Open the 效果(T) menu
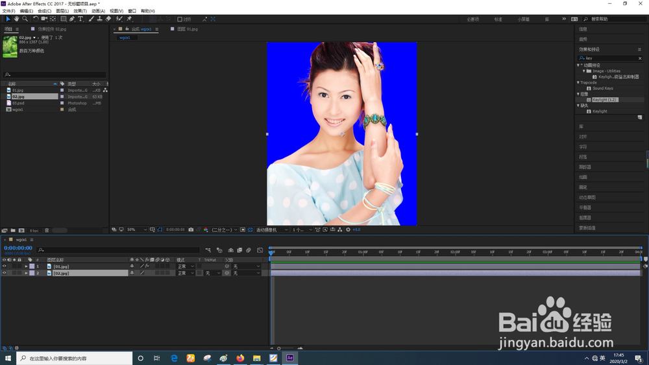The height and width of the screenshot is (365, 649). pyautogui.click(x=80, y=11)
